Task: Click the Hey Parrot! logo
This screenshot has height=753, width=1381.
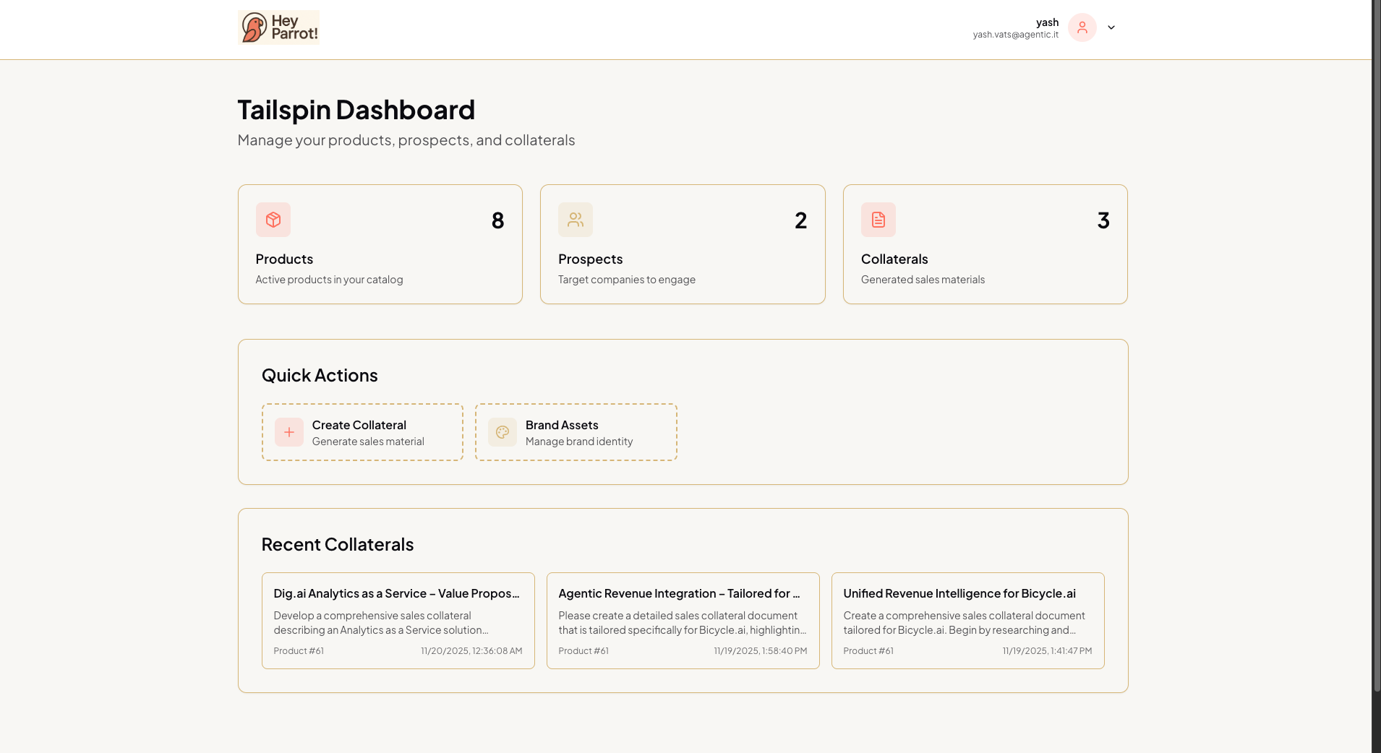Action: [278, 27]
